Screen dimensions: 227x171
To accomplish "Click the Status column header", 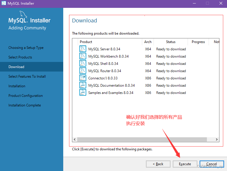I will [x=171, y=42].
